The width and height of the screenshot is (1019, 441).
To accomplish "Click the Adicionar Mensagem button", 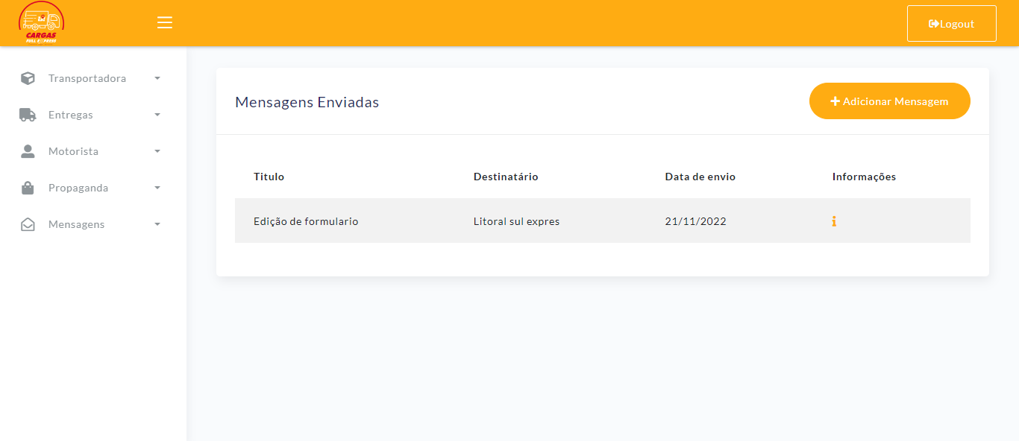I will pos(889,101).
